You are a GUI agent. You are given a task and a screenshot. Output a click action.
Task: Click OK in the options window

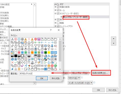(99, 90)
